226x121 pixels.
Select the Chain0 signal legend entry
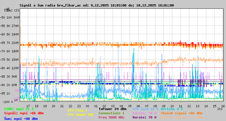pyautogui.click(x=181, y=113)
